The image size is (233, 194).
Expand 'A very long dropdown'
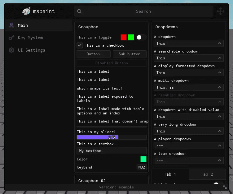coord(189,131)
